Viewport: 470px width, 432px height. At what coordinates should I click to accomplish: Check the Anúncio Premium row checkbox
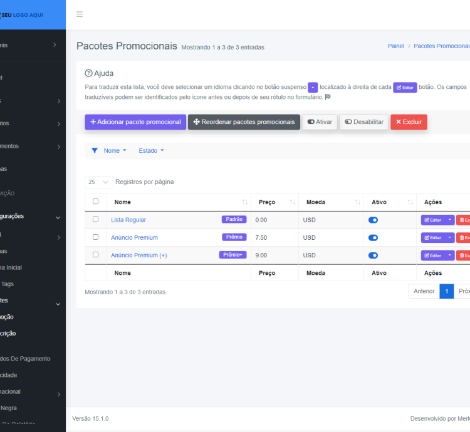[x=95, y=237]
